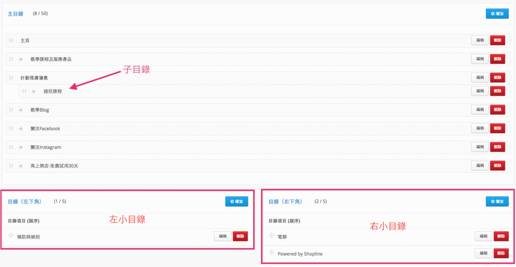Viewport: 516px width, 267px height.
Task: Click the (1 / 5) item counter
Action: tap(60, 201)
